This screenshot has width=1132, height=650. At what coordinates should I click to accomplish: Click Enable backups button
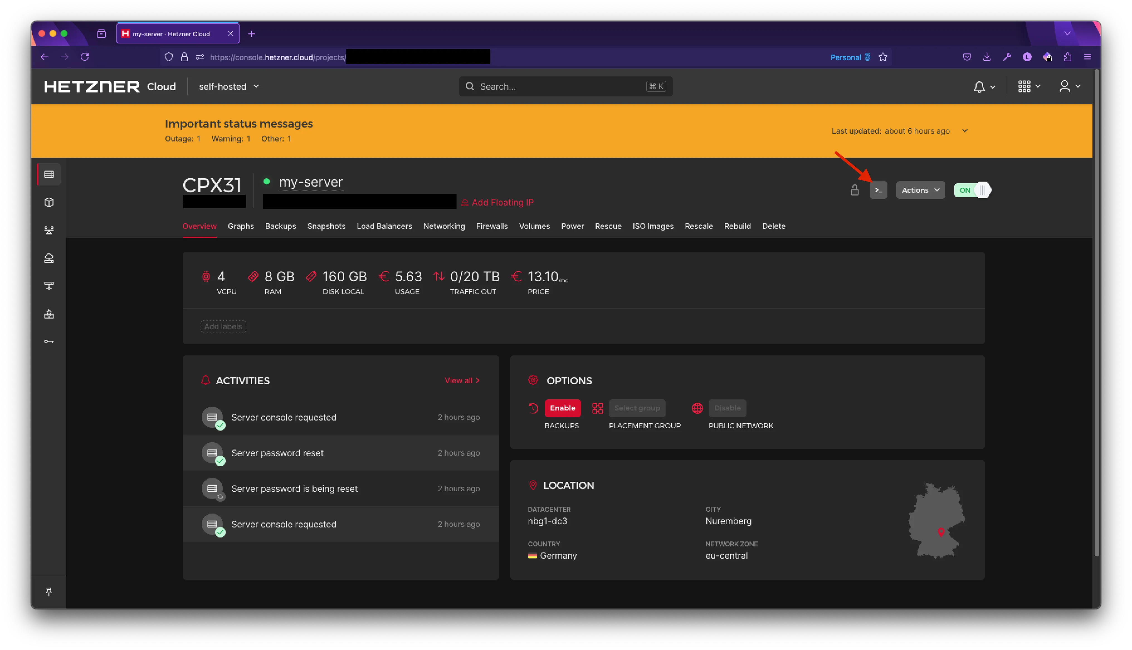point(562,408)
